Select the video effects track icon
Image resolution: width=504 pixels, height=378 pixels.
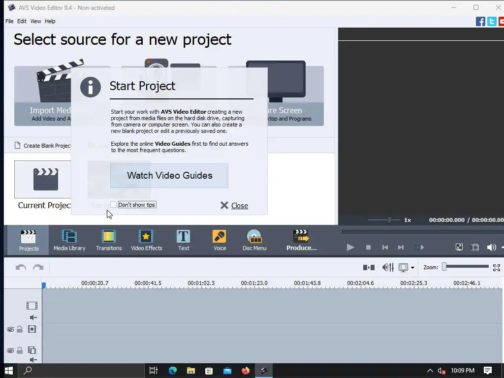32,329
